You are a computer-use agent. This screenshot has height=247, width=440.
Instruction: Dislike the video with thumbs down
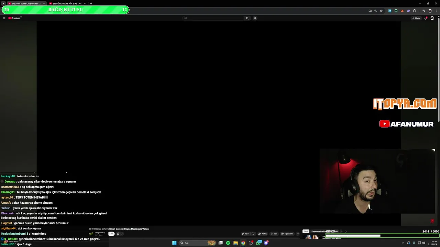tap(253, 234)
